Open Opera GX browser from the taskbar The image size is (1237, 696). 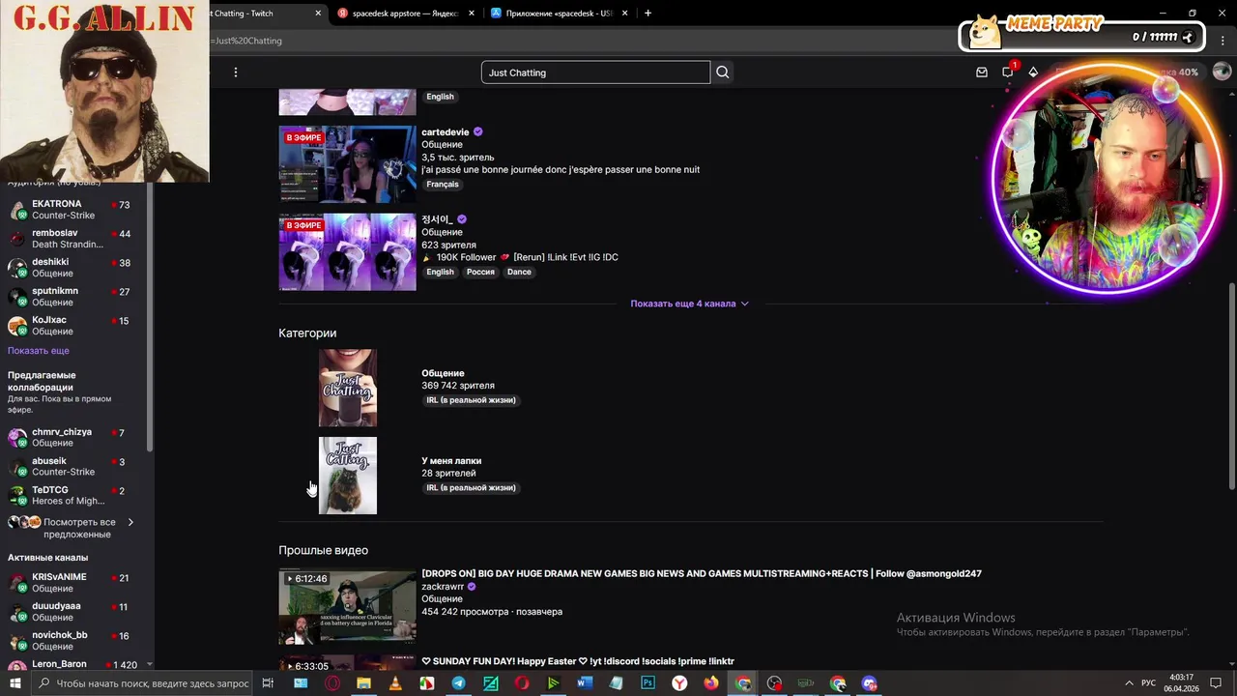pyautogui.click(x=332, y=683)
